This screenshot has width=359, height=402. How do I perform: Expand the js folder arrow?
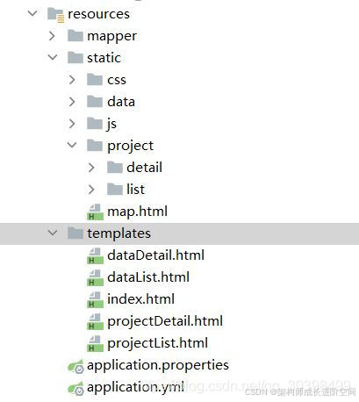[72, 124]
